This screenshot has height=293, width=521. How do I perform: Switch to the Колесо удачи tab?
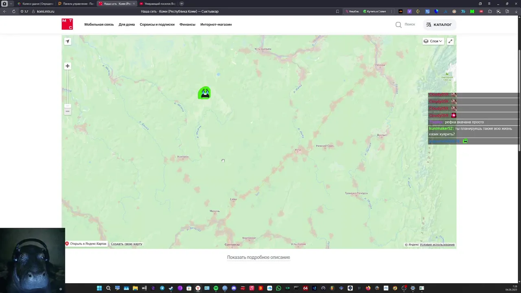tap(35, 4)
